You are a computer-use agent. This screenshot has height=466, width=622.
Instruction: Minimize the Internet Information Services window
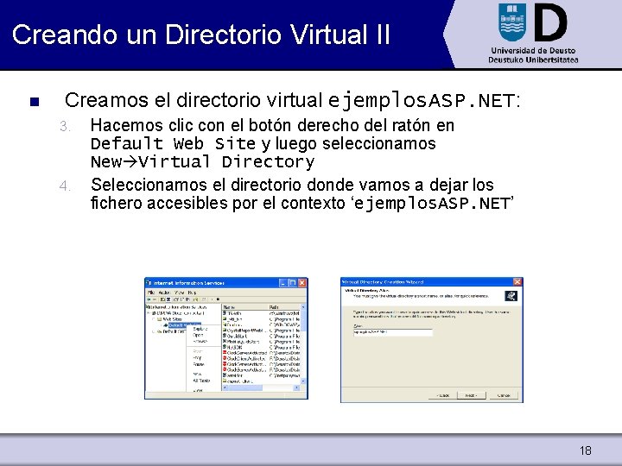(283, 283)
